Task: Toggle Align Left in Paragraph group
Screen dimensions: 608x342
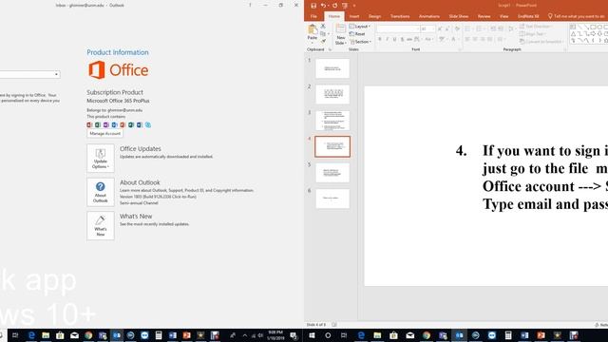Action: 467,39
